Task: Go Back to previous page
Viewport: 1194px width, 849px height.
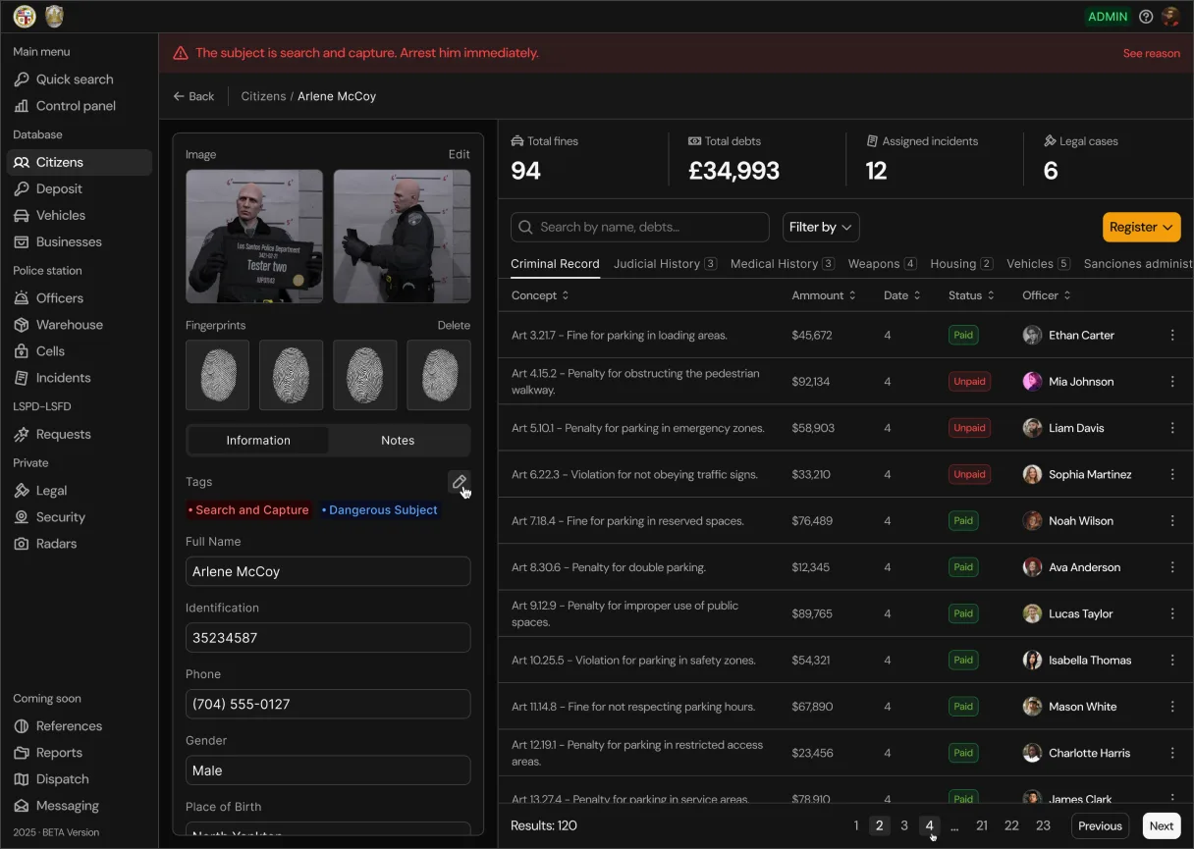Action: tap(193, 96)
